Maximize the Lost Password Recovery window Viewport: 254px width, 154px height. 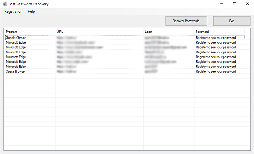pos(234,4)
